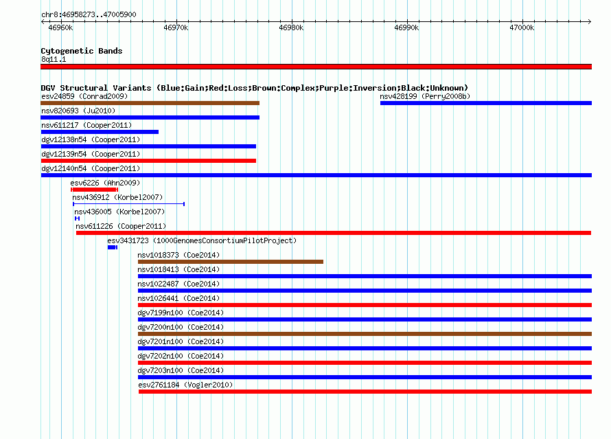Open variant label esv6226 (Ahn2009)
This screenshot has width=611, height=439.
click(x=105, y=183)
